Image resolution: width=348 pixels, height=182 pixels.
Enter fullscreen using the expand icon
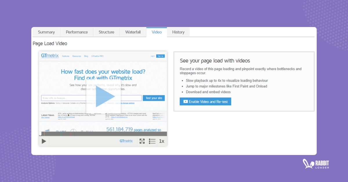click(142, 141)
